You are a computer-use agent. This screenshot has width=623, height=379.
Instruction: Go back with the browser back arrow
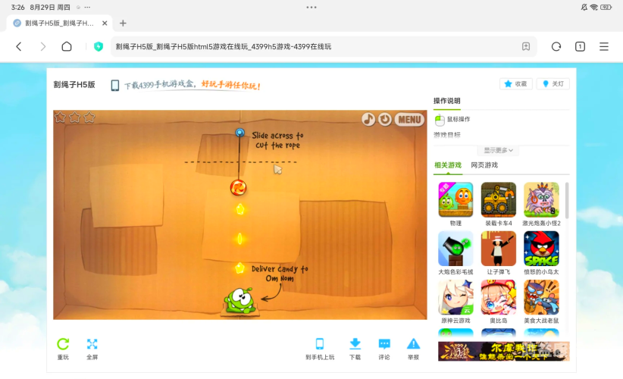tap(19, 46)
